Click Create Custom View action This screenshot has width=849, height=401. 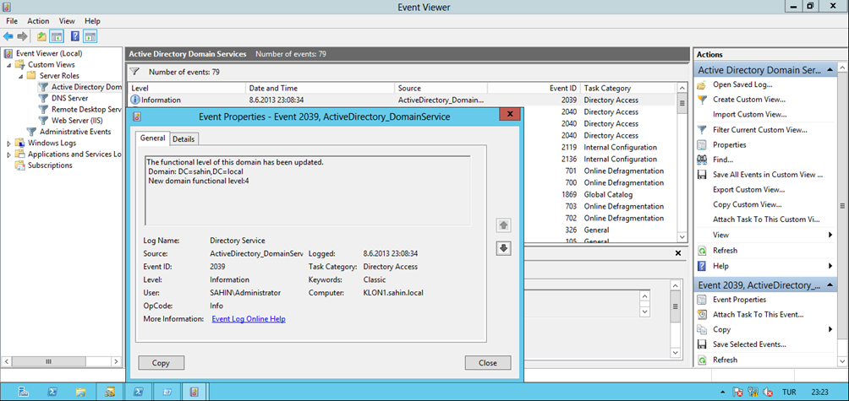749,100
